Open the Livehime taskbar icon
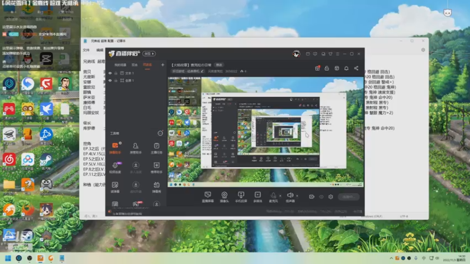 [40, 258]
